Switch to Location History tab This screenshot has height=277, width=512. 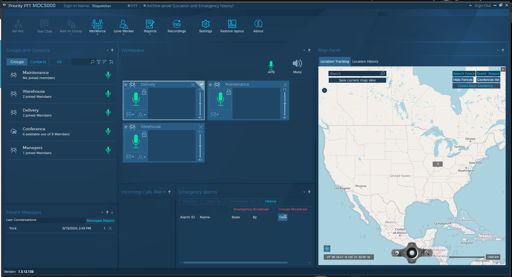365,62
